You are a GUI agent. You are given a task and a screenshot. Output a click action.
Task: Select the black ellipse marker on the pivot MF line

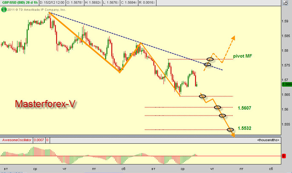[x=210, y=59]
